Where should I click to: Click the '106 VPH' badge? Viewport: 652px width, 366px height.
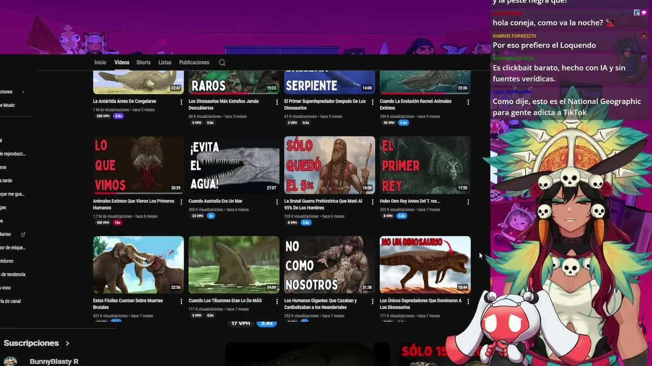(102, 223)
